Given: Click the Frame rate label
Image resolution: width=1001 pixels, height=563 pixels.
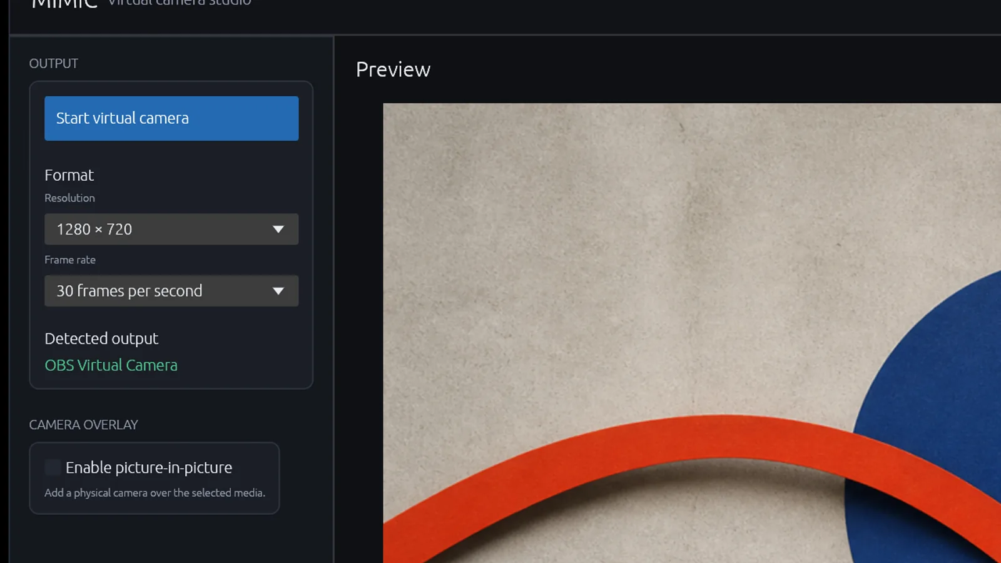Looking at the screenshot, I should pos(70,260).
